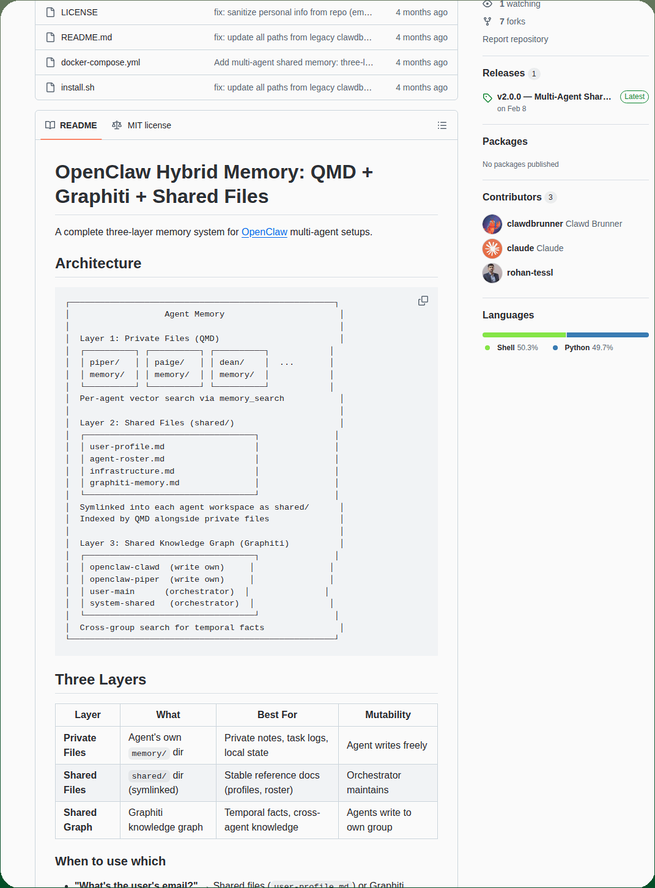655x888 pixels.
Task: View commit adding multi-agent shared memory
Action: point(294,62)
